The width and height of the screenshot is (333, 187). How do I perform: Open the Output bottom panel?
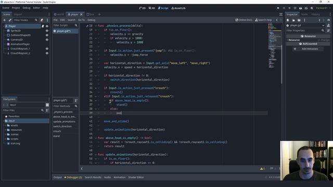[57, 177]
